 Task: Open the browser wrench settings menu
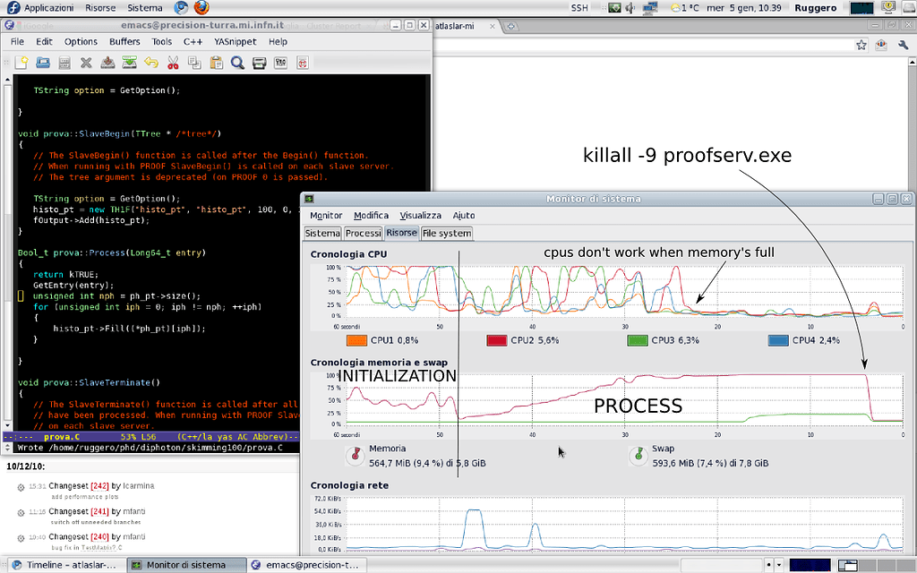(x=902, y=44)
